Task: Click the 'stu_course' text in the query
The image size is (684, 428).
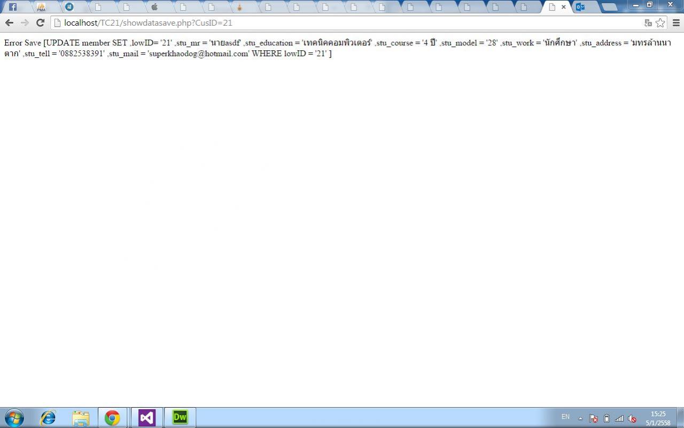Action: point(394,43)
